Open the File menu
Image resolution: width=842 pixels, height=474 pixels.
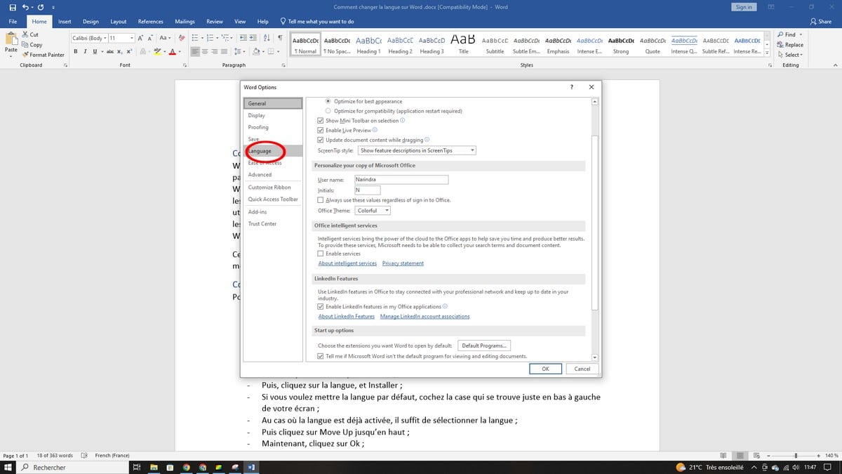point(13,22)
